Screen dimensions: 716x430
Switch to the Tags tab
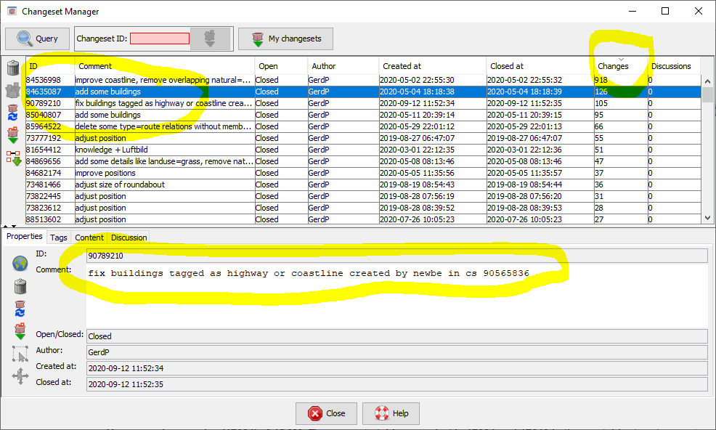pyautogui.click(x=59, y=238)
